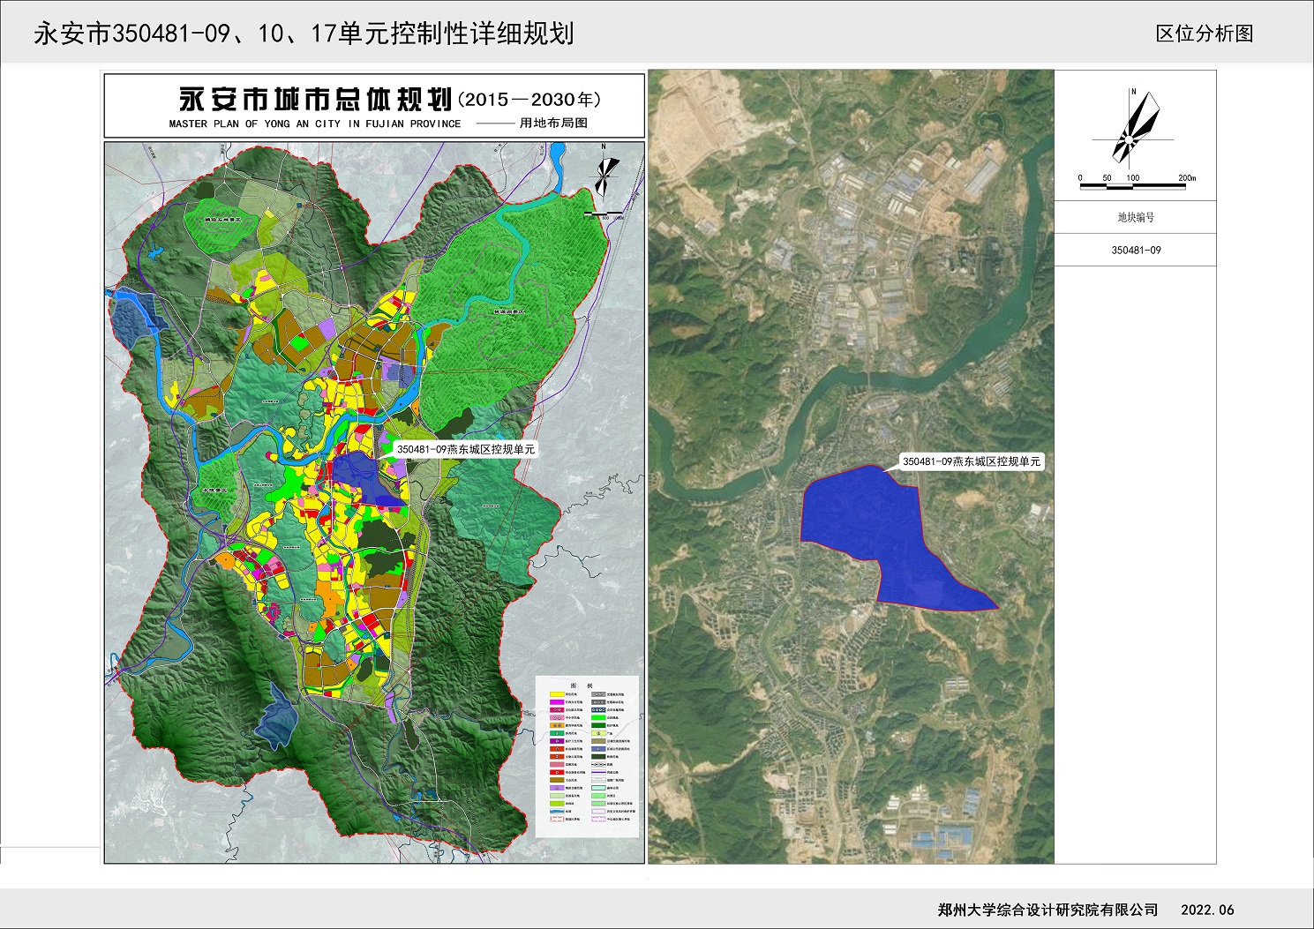Click the 郑州大学综合设计研究院有限公司 footer text
Screen dimensions: 1314x929
[1047, 910]
